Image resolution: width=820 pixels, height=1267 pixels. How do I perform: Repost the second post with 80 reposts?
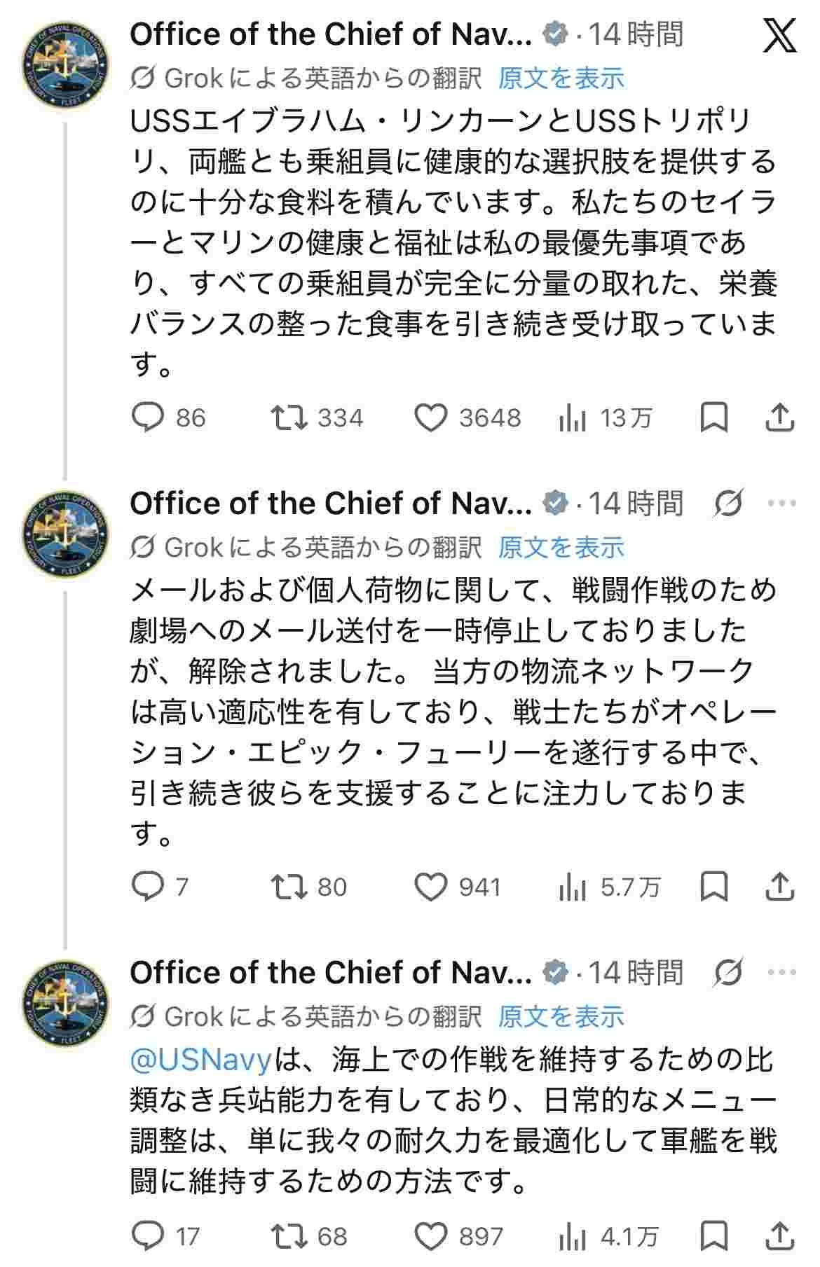(289, 887)
